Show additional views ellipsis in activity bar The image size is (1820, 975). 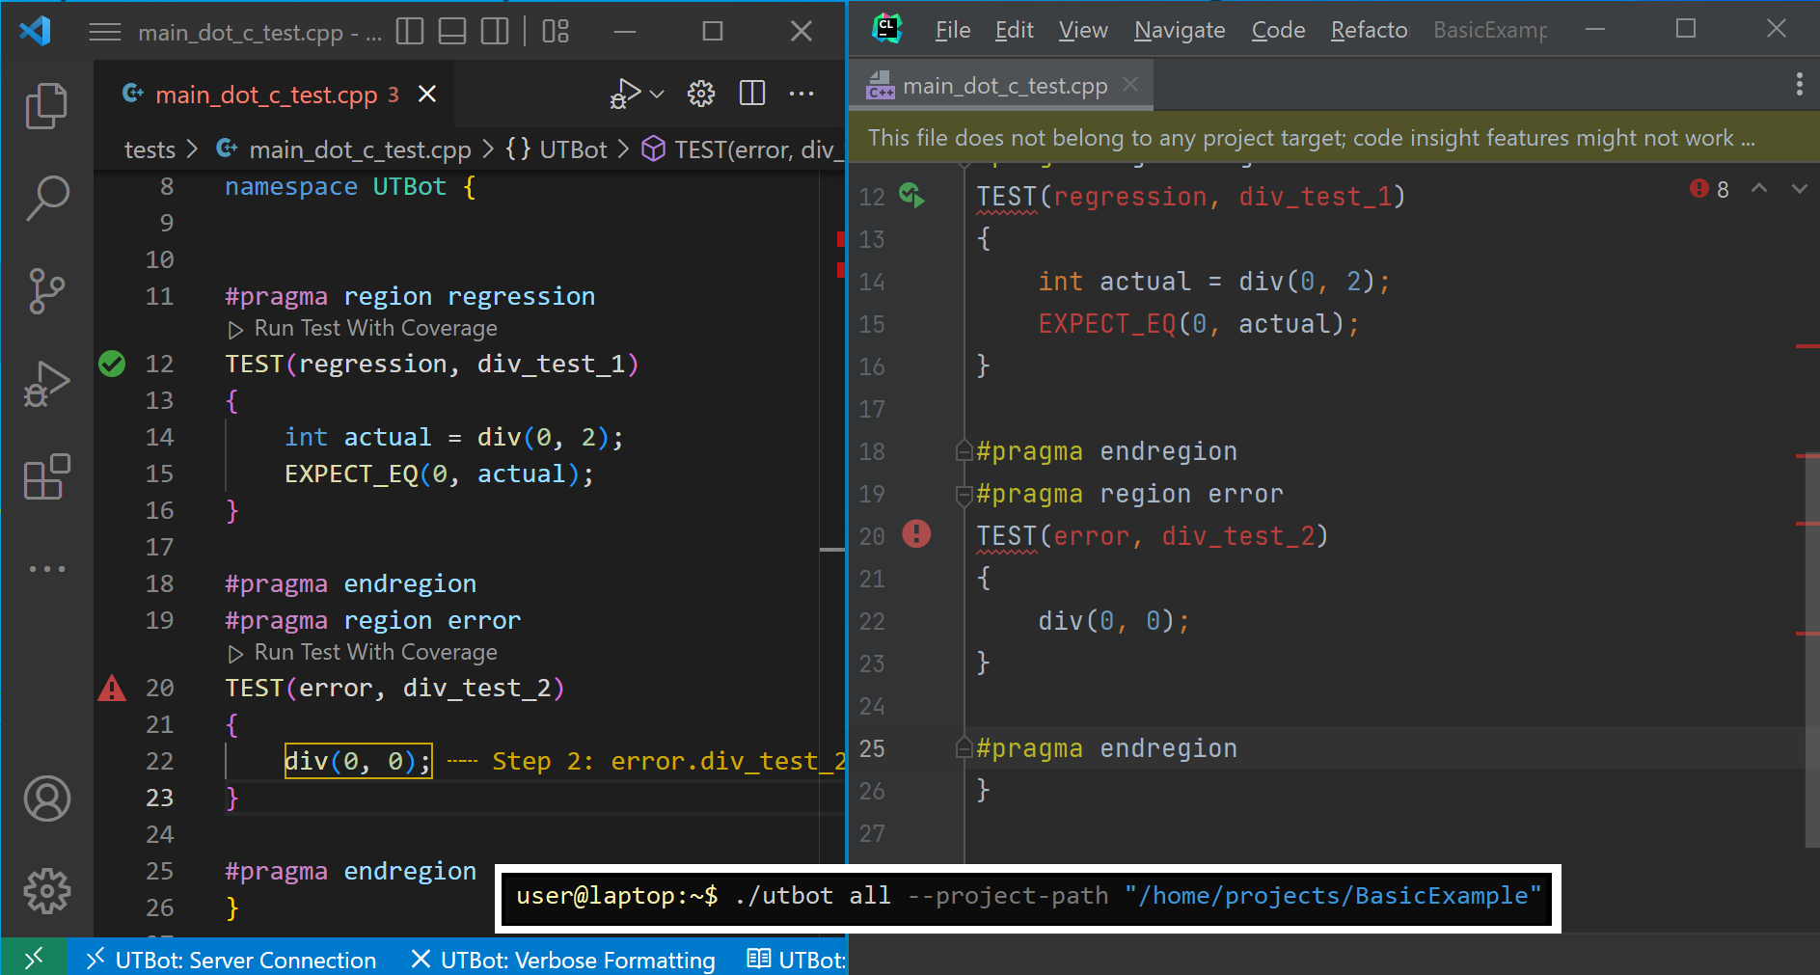tap(46, 569)
